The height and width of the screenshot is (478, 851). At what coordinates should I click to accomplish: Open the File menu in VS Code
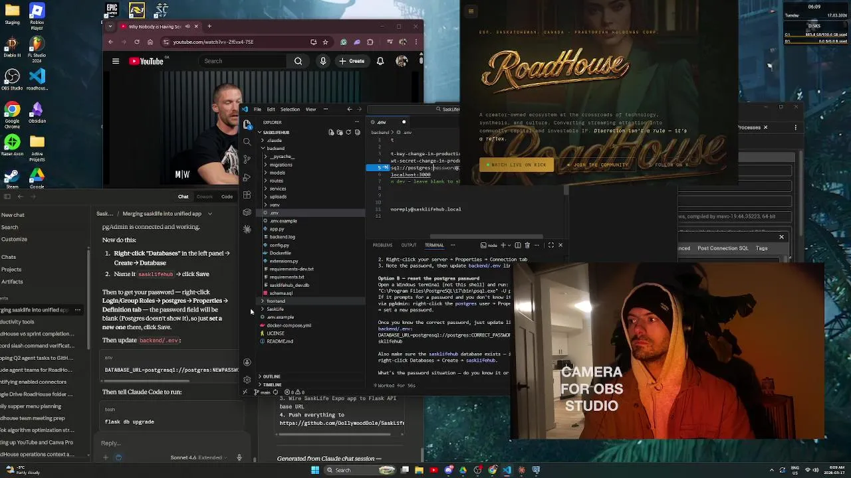(x=257, y=110)
